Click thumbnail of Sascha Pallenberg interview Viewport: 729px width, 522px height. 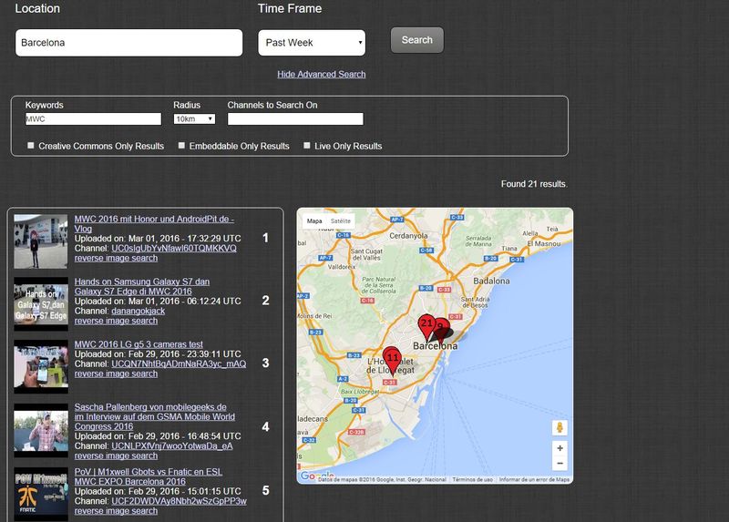pyautogui.click(x=41, y=430)
